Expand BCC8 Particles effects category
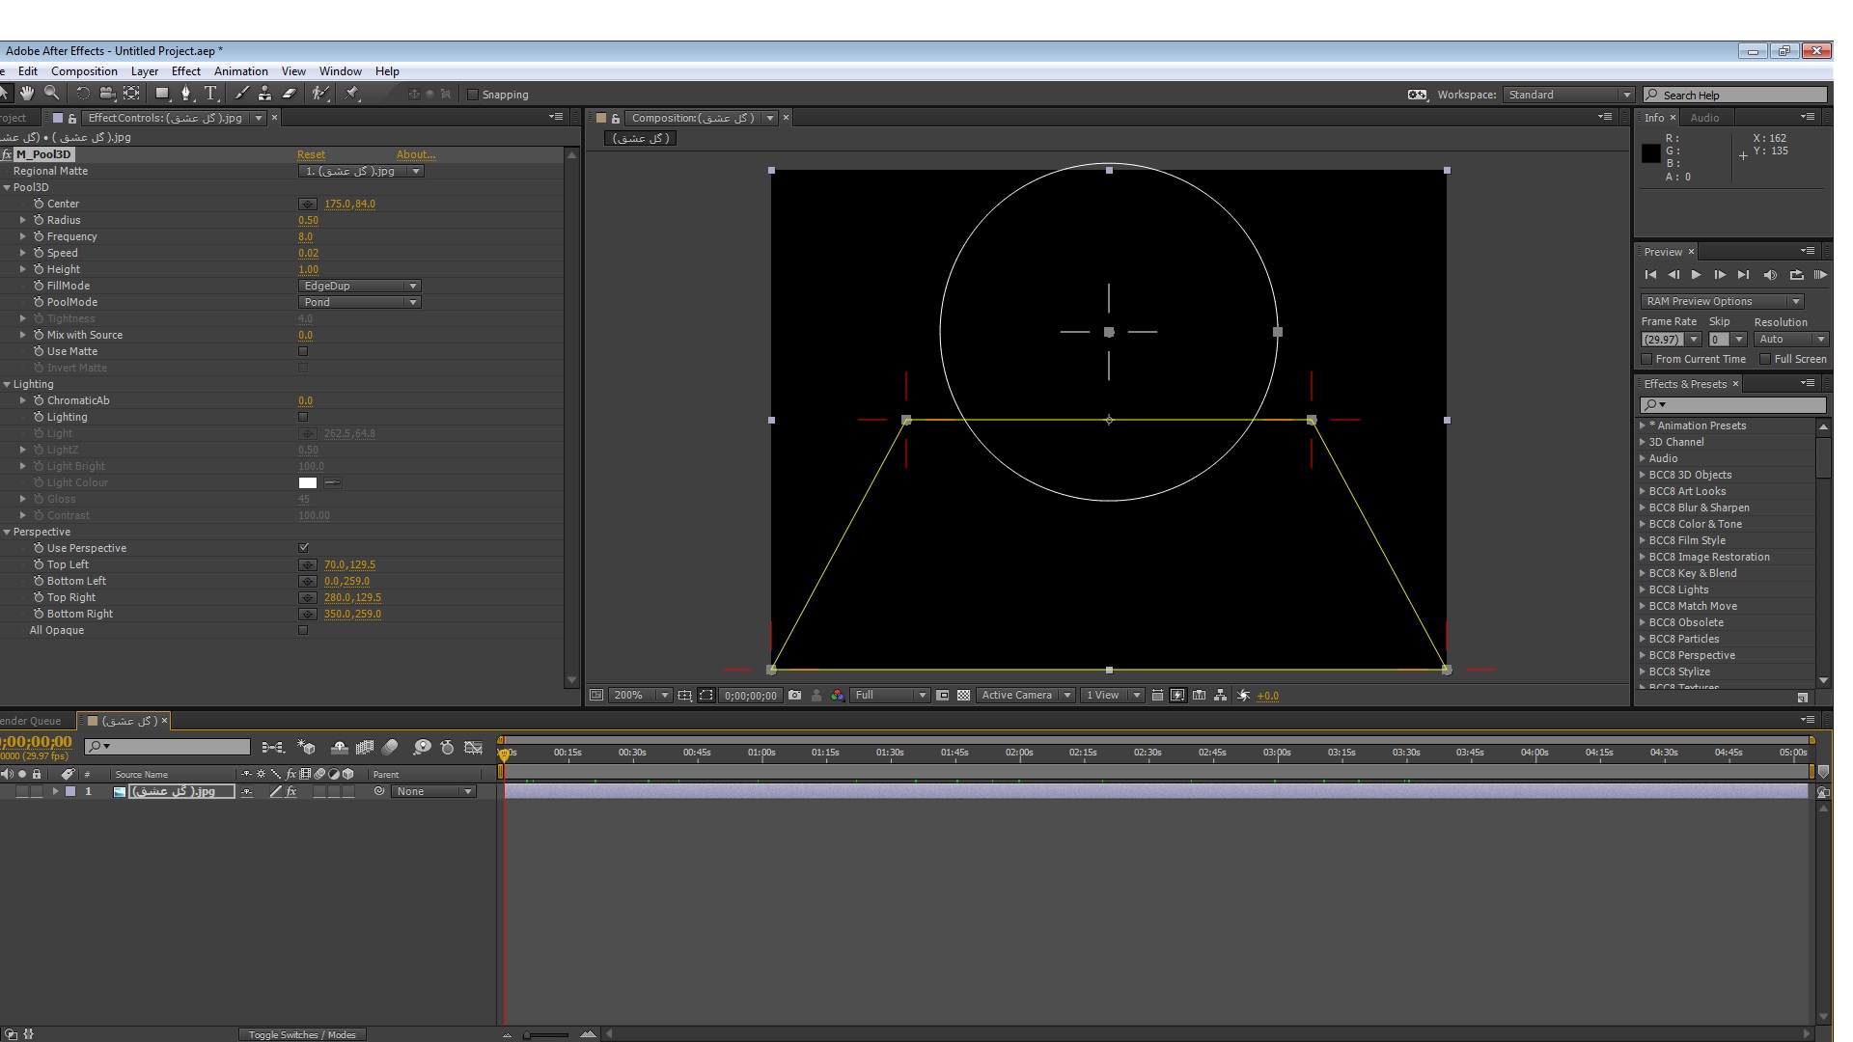This screenshot has height=1042, width=1853. pyautogui.click(x=1643, y=639)
